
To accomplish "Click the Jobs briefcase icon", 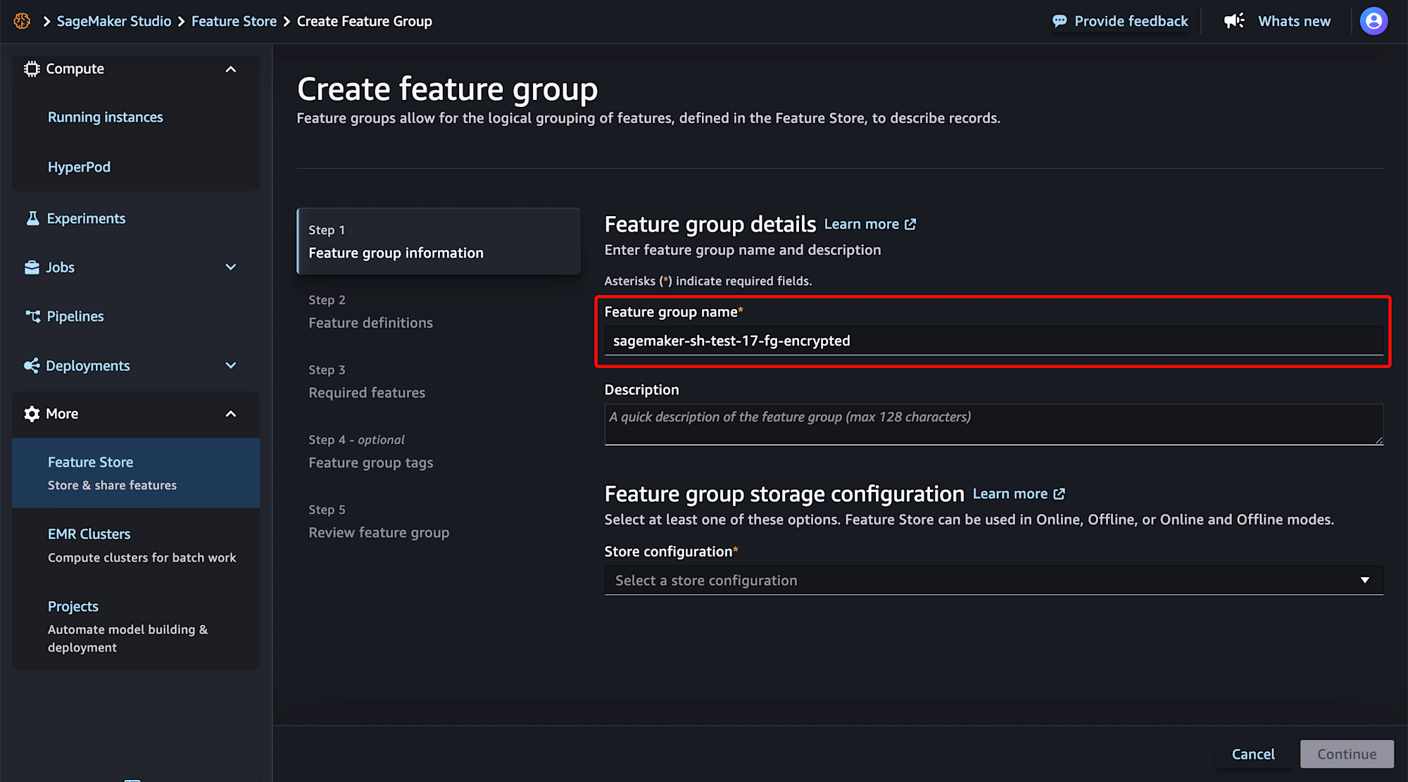I will tap(32, 267).
